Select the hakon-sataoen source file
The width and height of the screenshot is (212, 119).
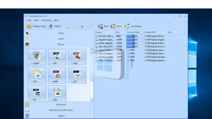[105, 60]
